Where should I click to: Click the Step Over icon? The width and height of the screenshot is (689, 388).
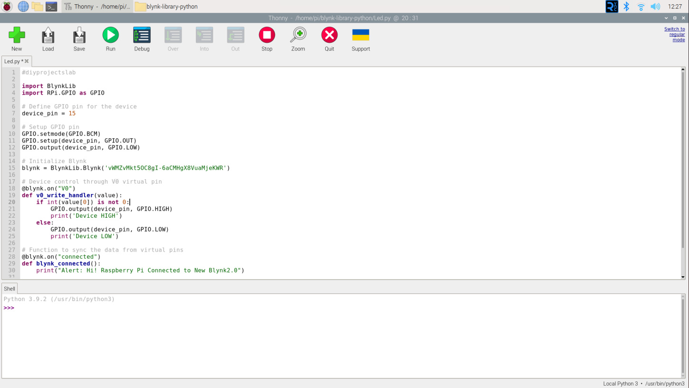[173, 39]
